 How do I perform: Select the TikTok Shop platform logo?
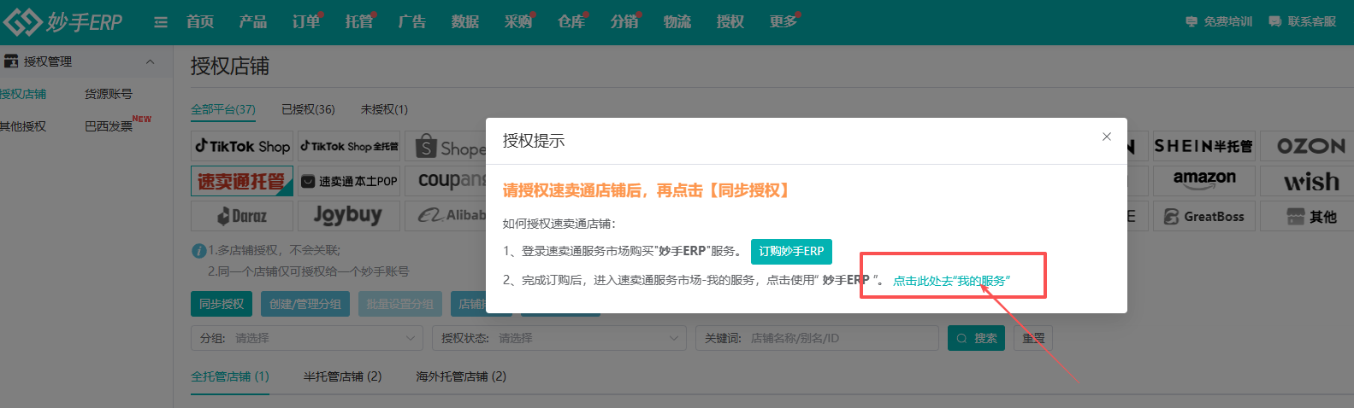242,146
